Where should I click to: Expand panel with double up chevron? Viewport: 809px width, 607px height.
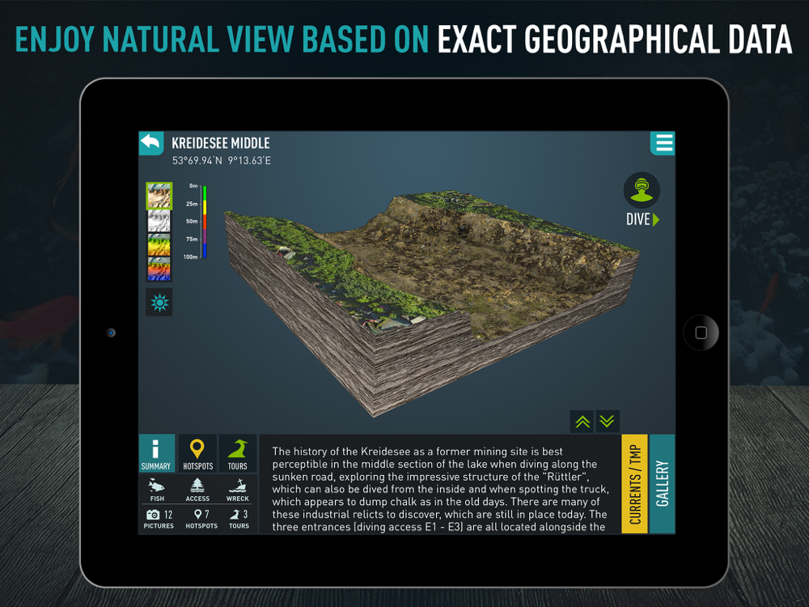[x=582, y=421]
